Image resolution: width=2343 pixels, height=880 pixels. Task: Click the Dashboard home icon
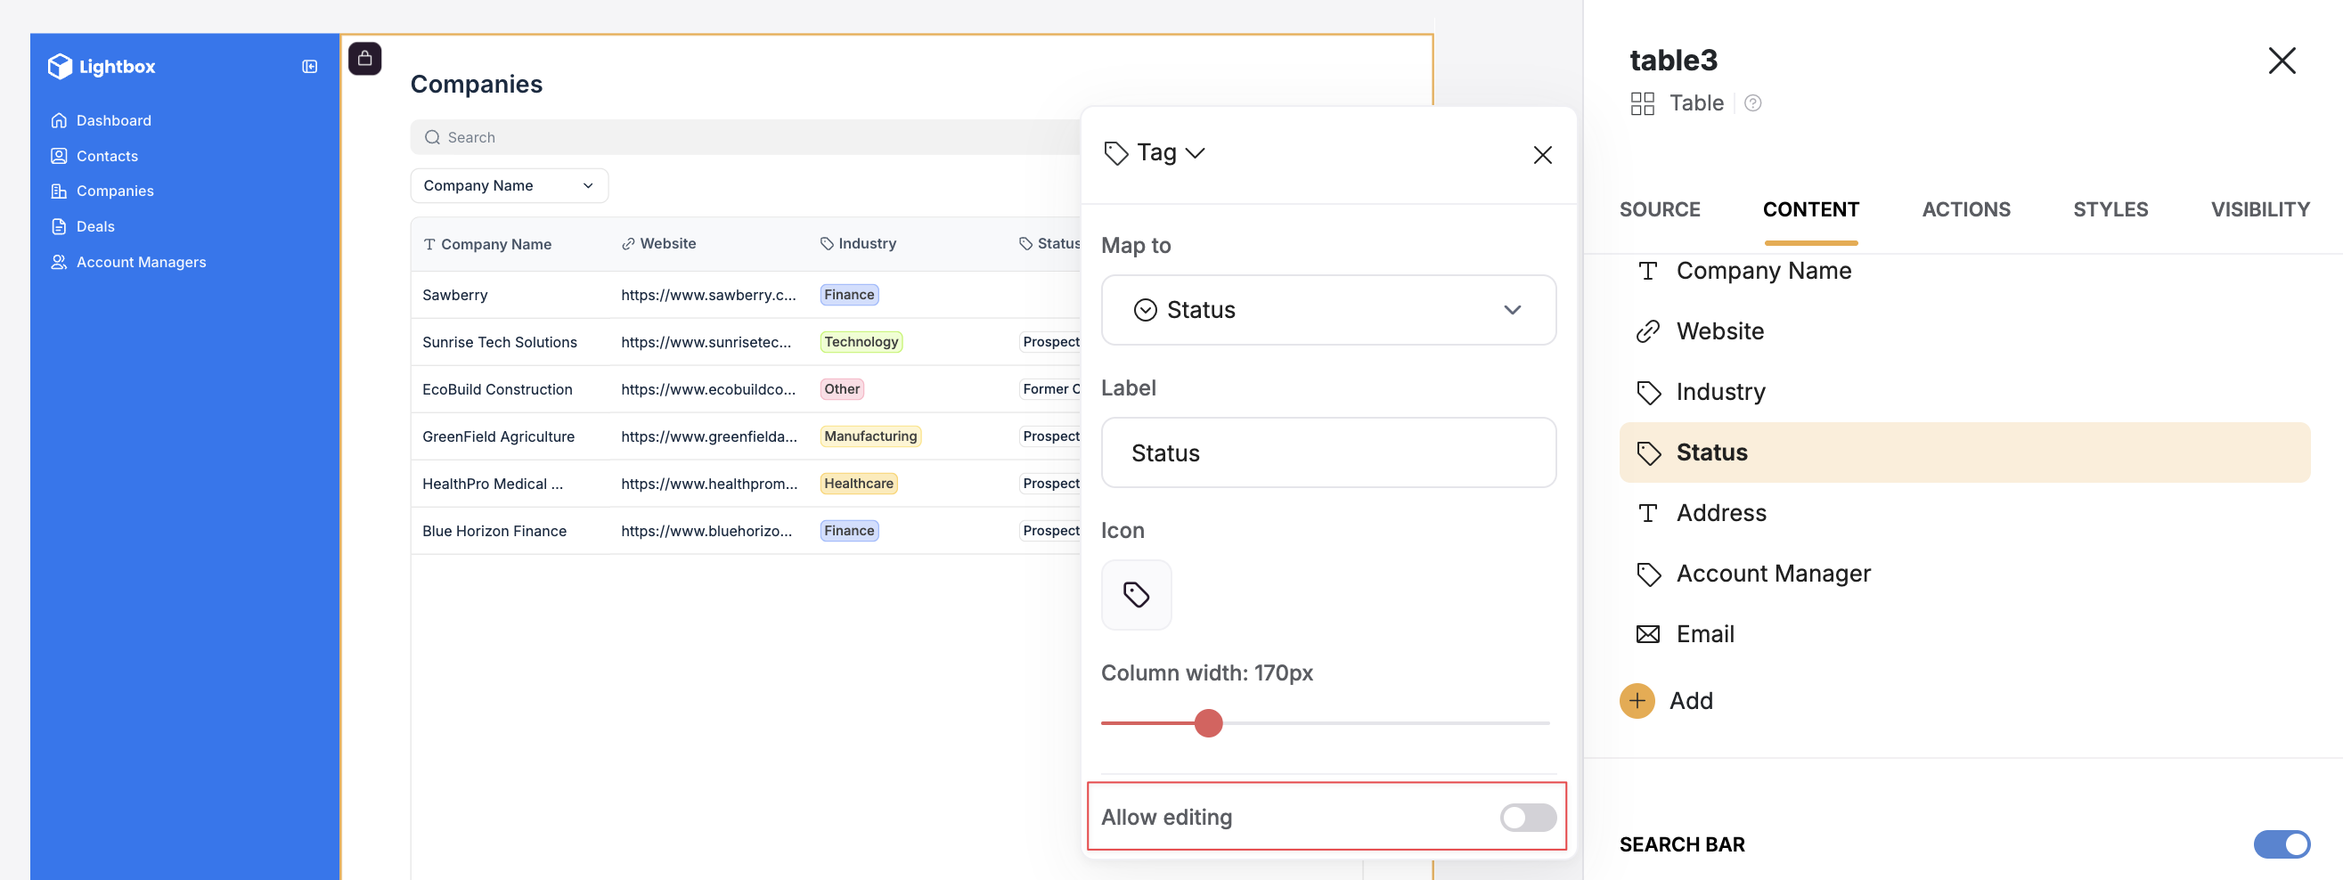(59, 120)
